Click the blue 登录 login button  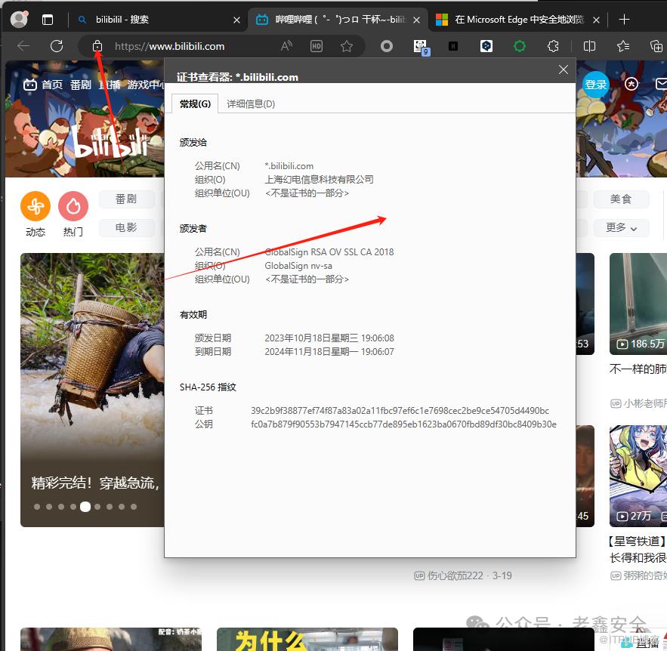pyautogui.click(x=595, y=84)
